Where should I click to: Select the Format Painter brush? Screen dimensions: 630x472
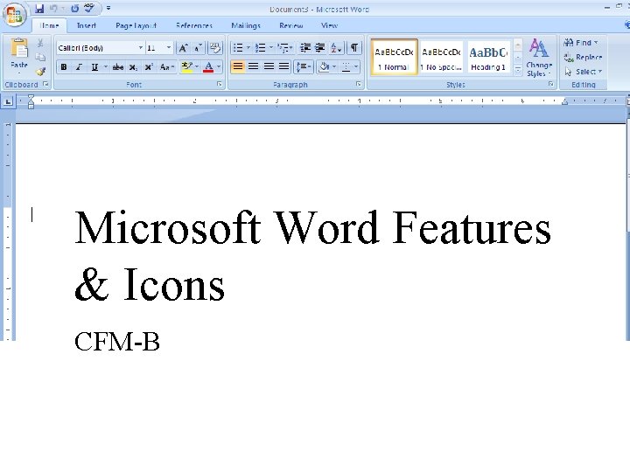coord(40,72)
